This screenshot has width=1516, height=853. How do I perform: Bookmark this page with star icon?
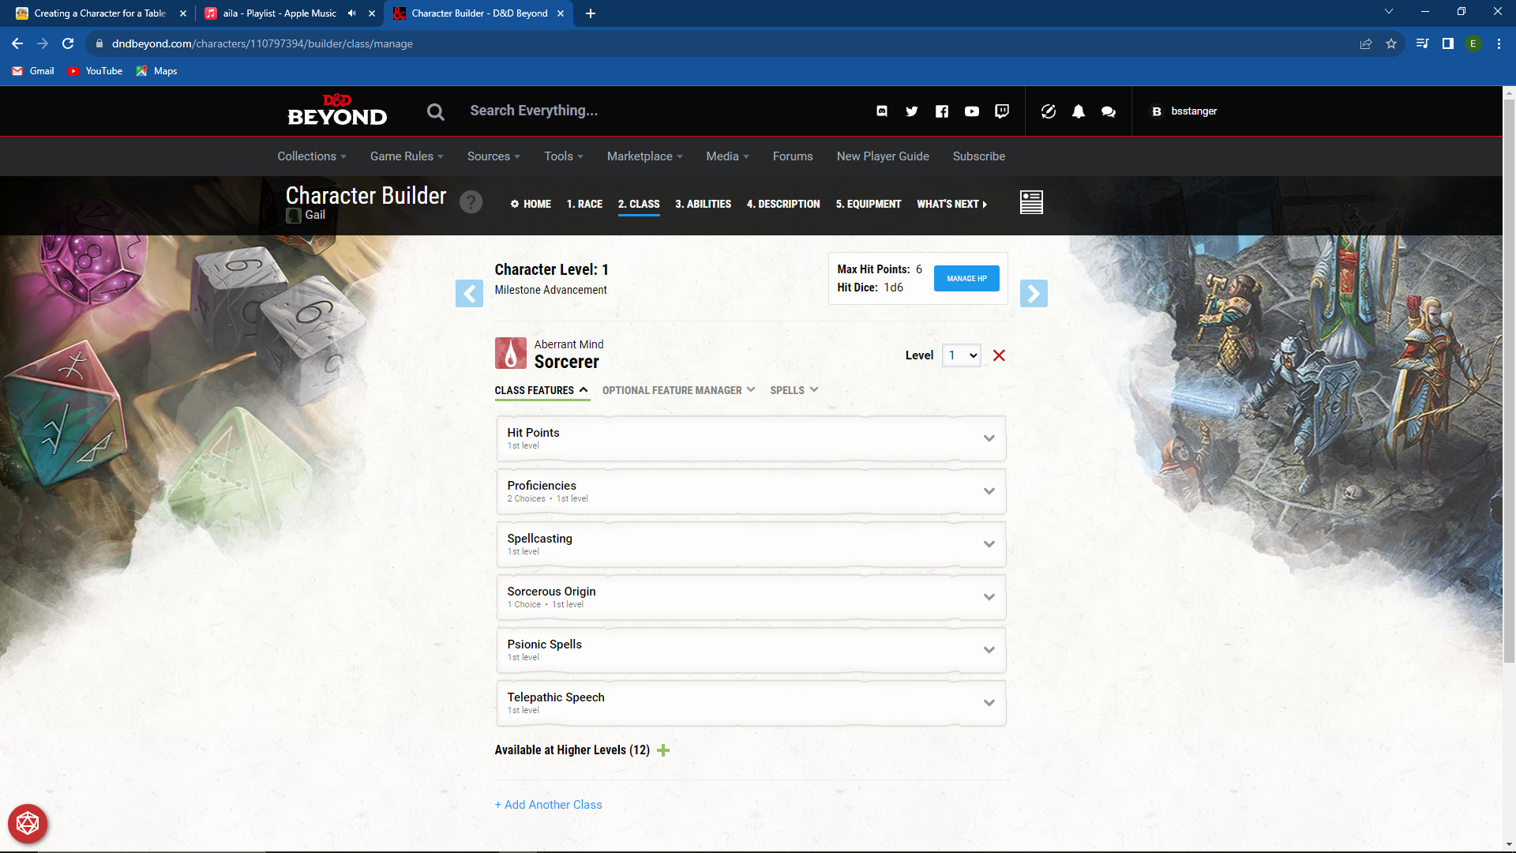pos(1391,43)
